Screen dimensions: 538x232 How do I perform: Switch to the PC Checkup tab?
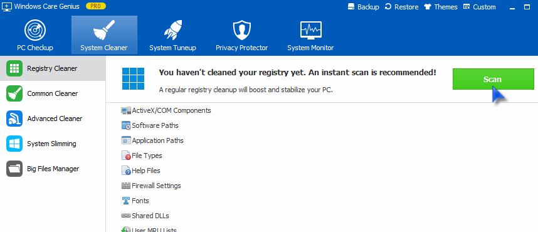point(35,34)
